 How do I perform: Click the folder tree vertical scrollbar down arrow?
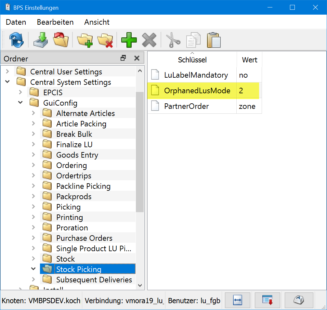coord(140,285)
